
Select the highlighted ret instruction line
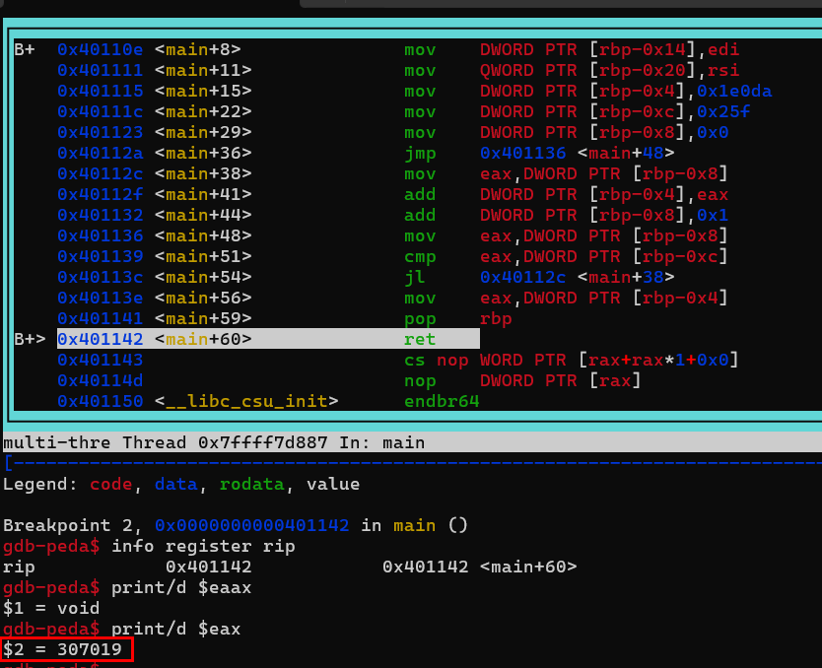pyautogui.click(x=268, y=339)
